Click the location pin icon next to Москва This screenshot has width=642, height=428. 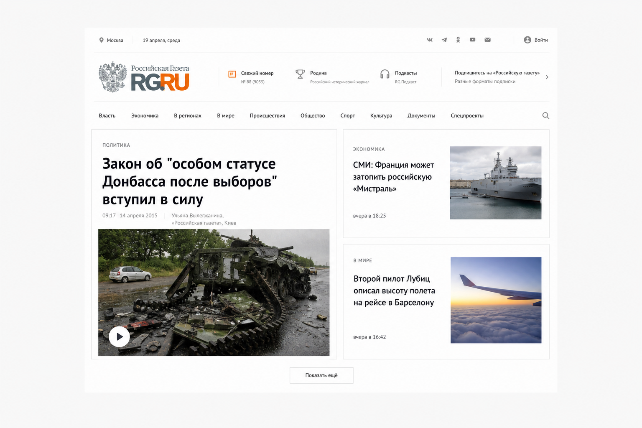tap(101, 40)
